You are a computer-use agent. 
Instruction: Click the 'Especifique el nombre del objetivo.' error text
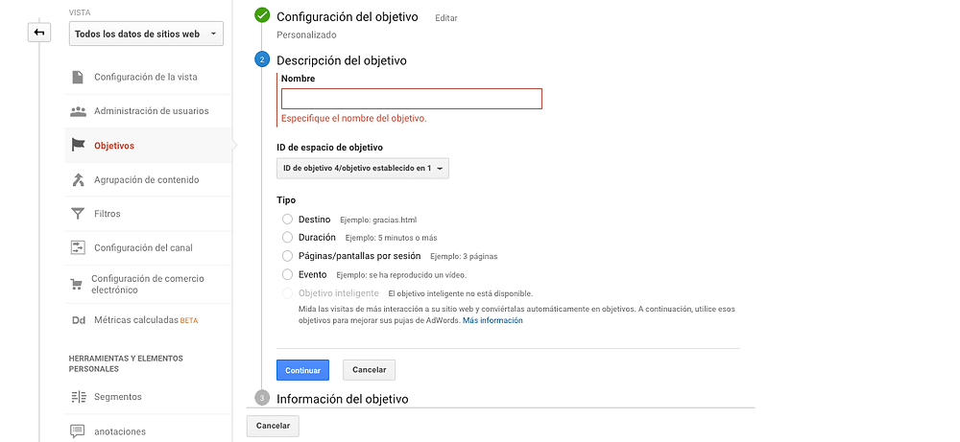click(x=354, y=119)
